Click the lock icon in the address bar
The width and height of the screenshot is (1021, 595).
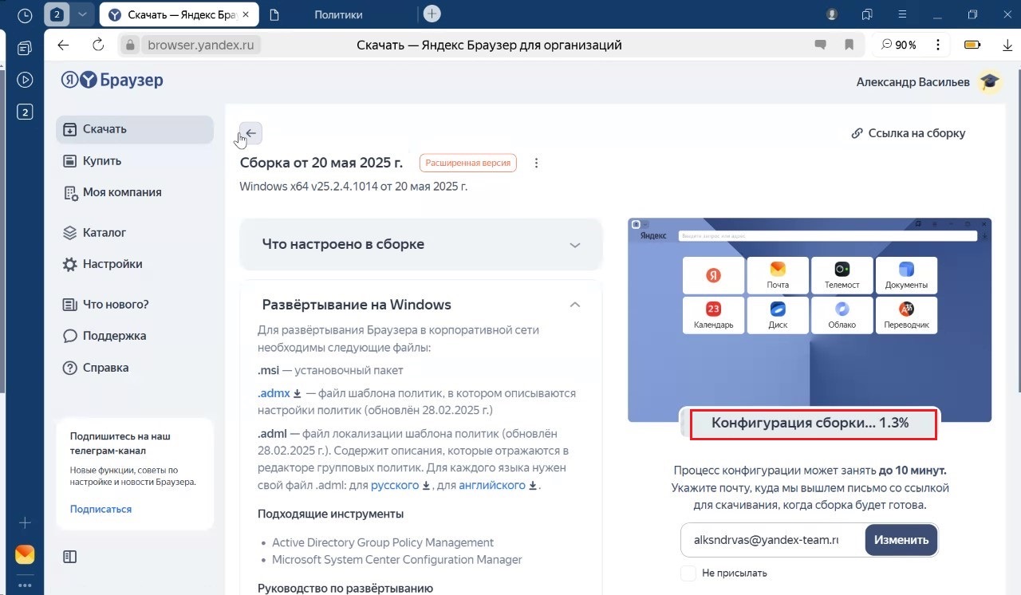pos(132,45)
